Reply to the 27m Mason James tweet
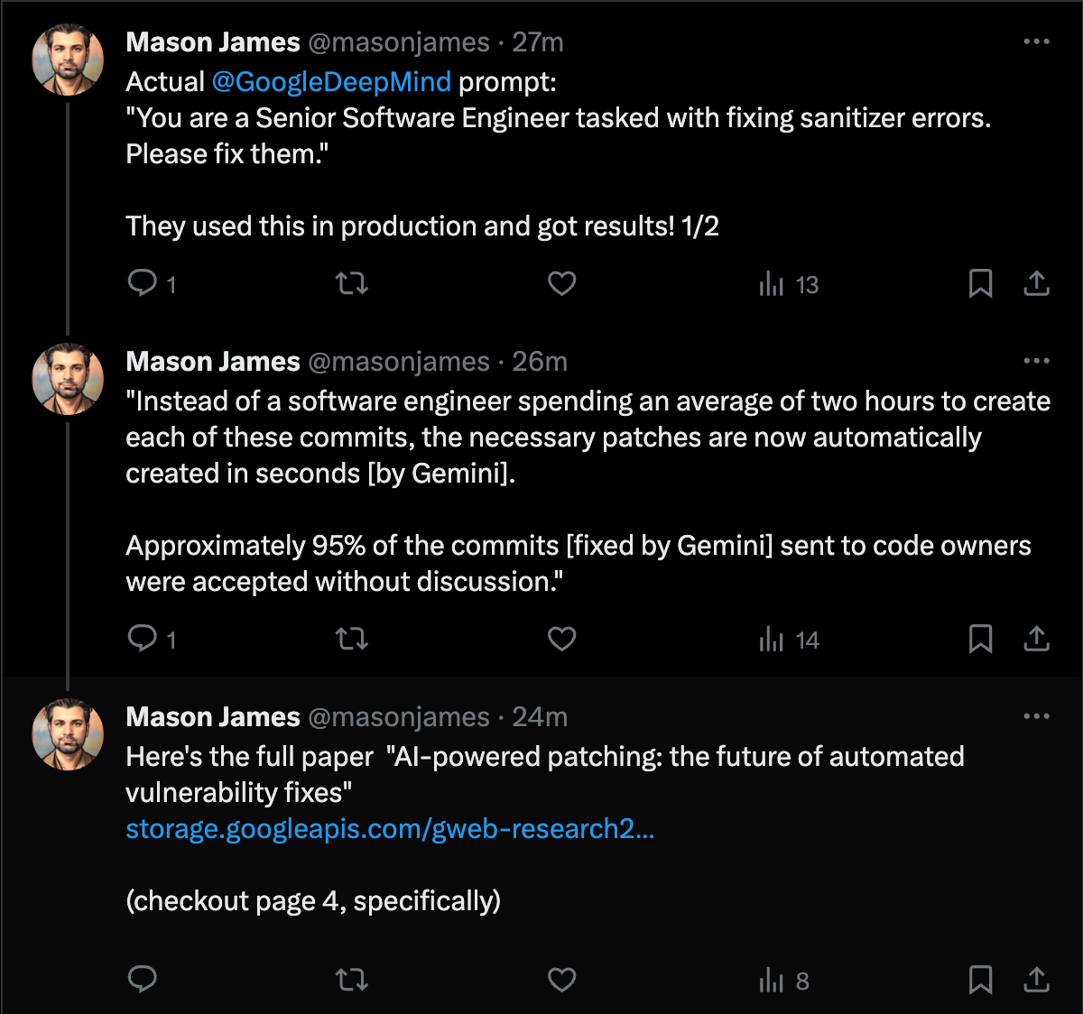Screen dimensions: 1083x1014 [143, 284]
